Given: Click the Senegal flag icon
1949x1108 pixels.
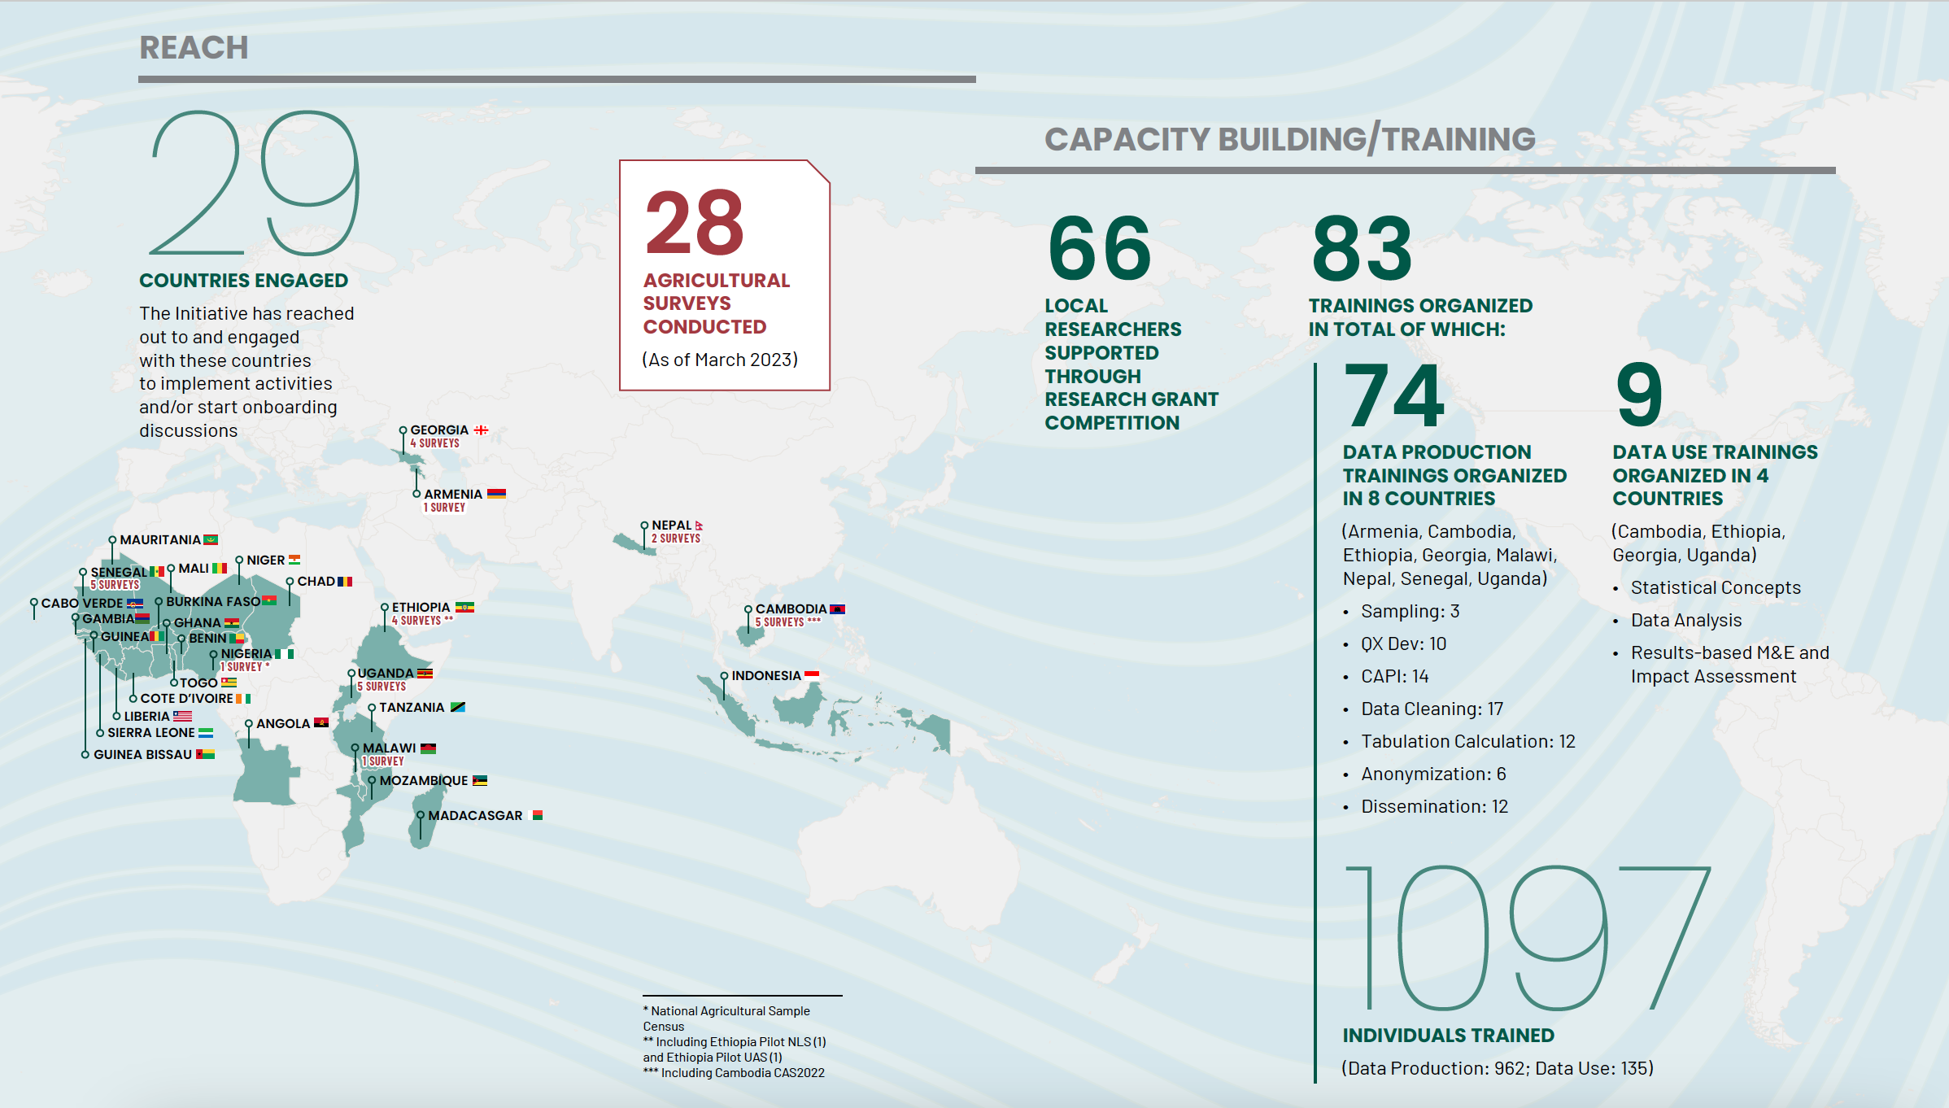Looking at the screenshot, I should pos(157,572).
